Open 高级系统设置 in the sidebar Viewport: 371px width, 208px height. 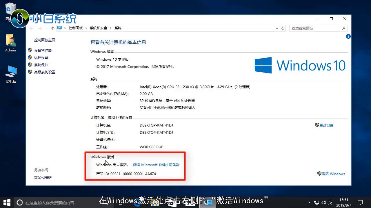tap(45, 72)
